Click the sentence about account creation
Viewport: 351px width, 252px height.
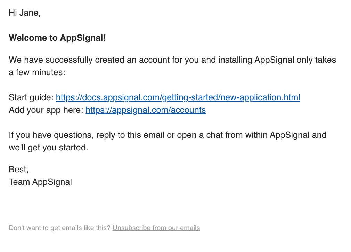(x=104, y=60)
